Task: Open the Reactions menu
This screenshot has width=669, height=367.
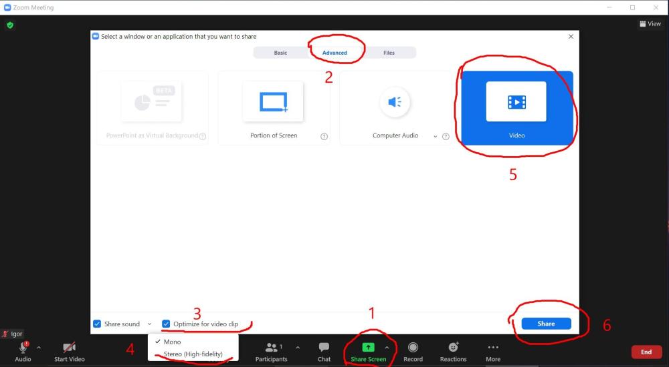Action: tap(453, 348)
